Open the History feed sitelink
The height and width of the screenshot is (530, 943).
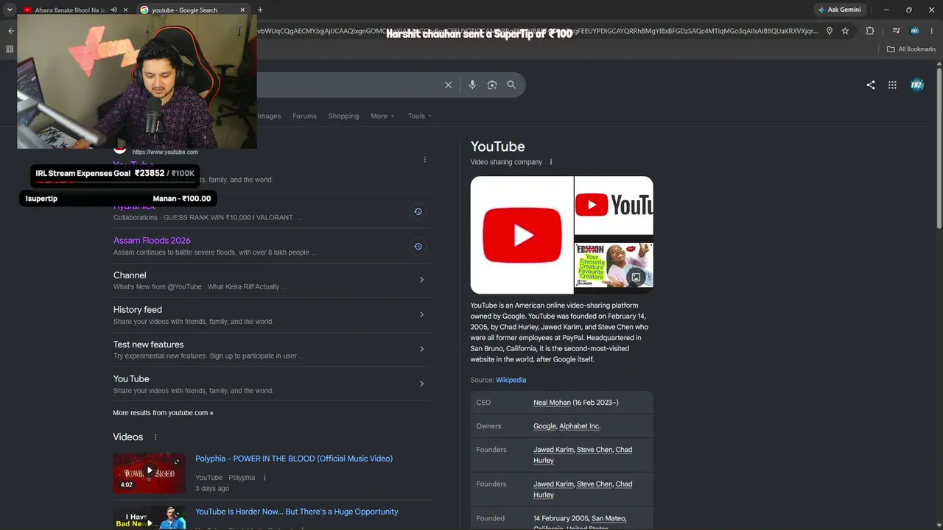point(138,310)
